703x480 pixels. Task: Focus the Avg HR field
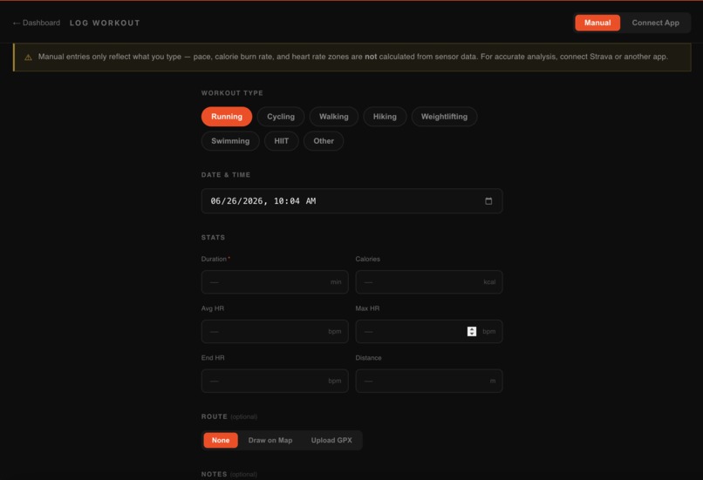(275, 331)
